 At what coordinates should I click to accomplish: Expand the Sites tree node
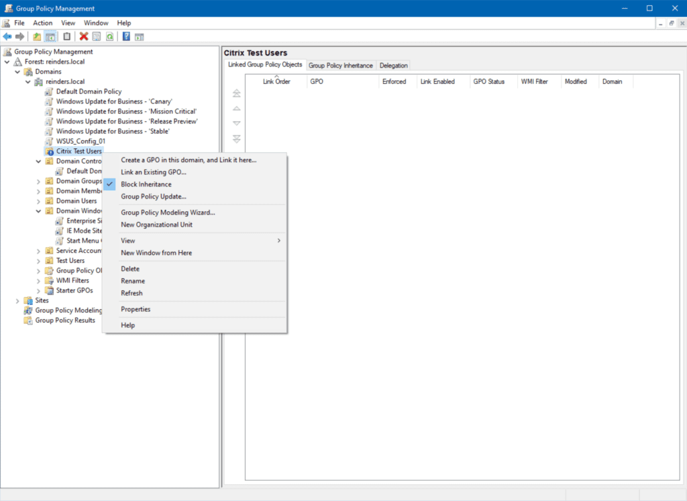click(x=17, y=300)
